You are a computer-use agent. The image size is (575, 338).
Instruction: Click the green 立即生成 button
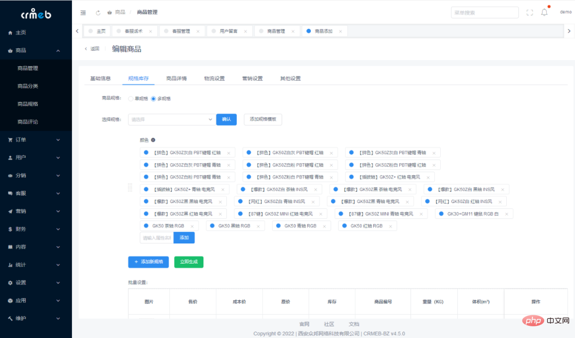point(189,262)
